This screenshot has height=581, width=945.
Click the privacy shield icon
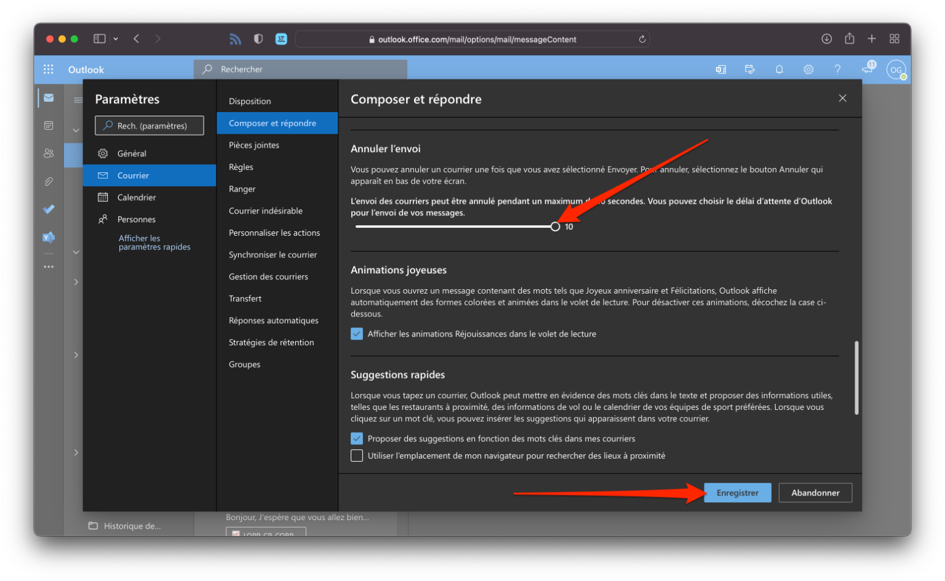coord(258,39)
